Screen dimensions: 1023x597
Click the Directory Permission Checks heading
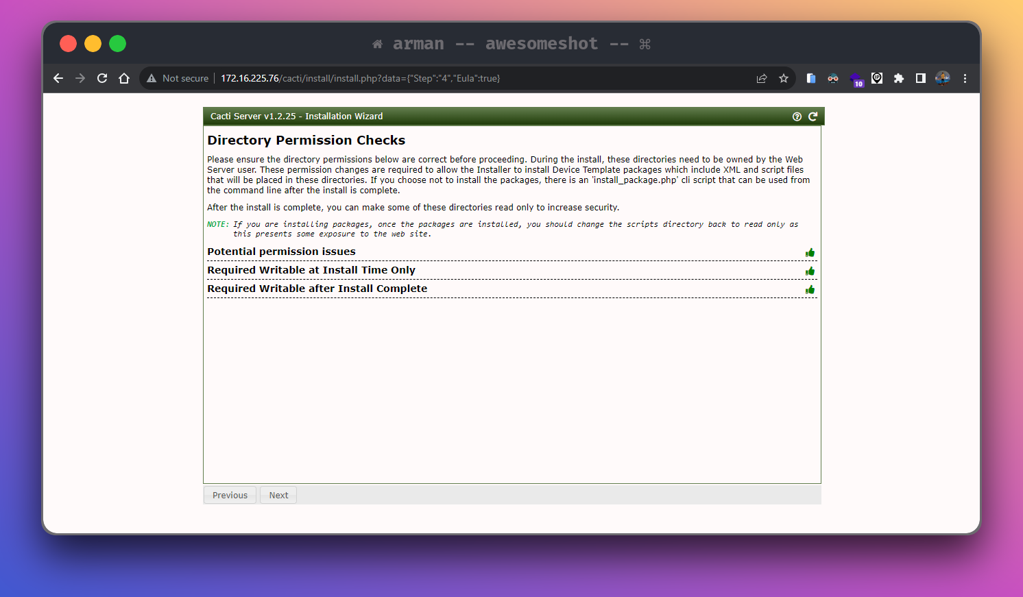tap(306, 140)
